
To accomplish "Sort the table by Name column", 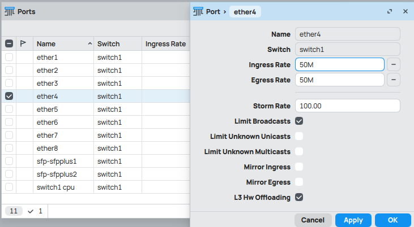I will 62,43.
